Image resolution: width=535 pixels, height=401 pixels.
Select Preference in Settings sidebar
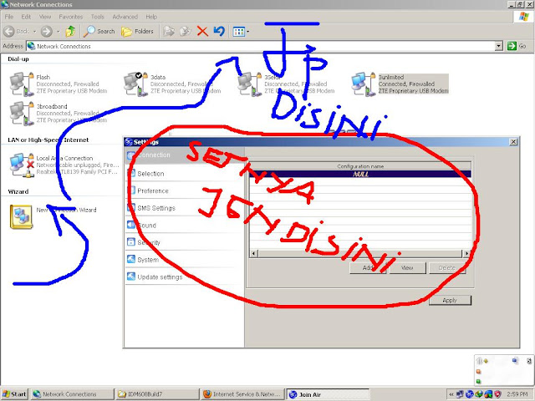point(152,190)
